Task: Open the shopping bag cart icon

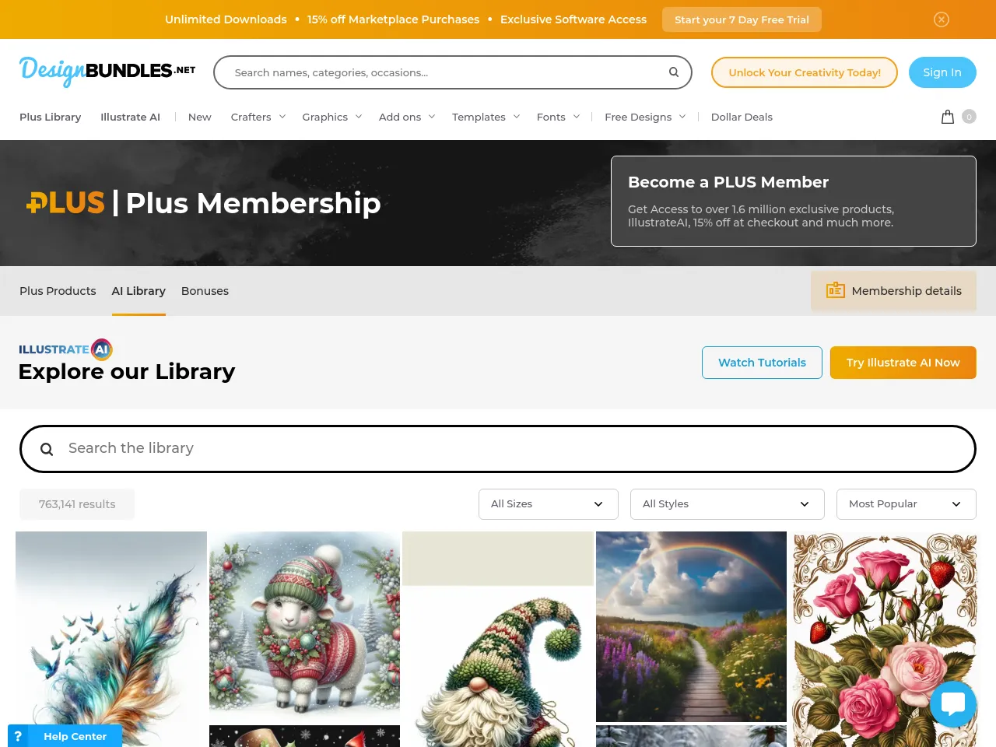Action: (x=948, y=117)
